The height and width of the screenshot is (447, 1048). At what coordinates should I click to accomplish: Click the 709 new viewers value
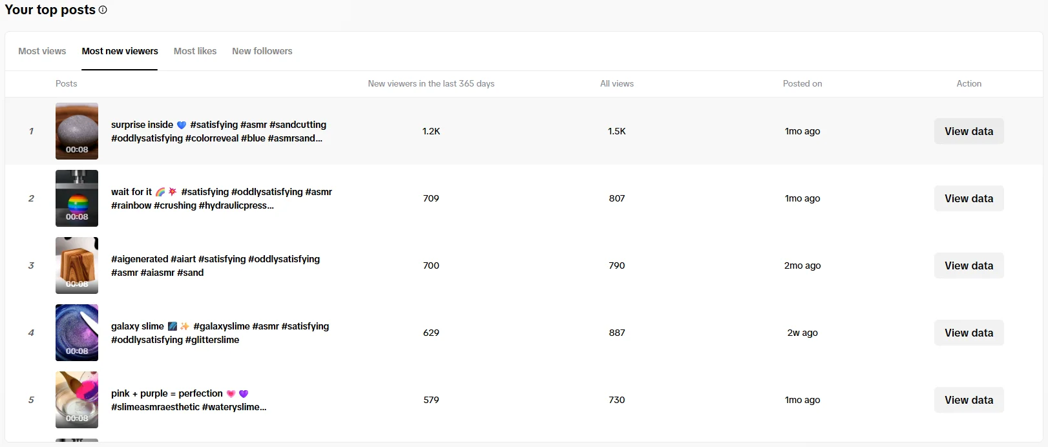pyautogui.click(x=431, y=198)
